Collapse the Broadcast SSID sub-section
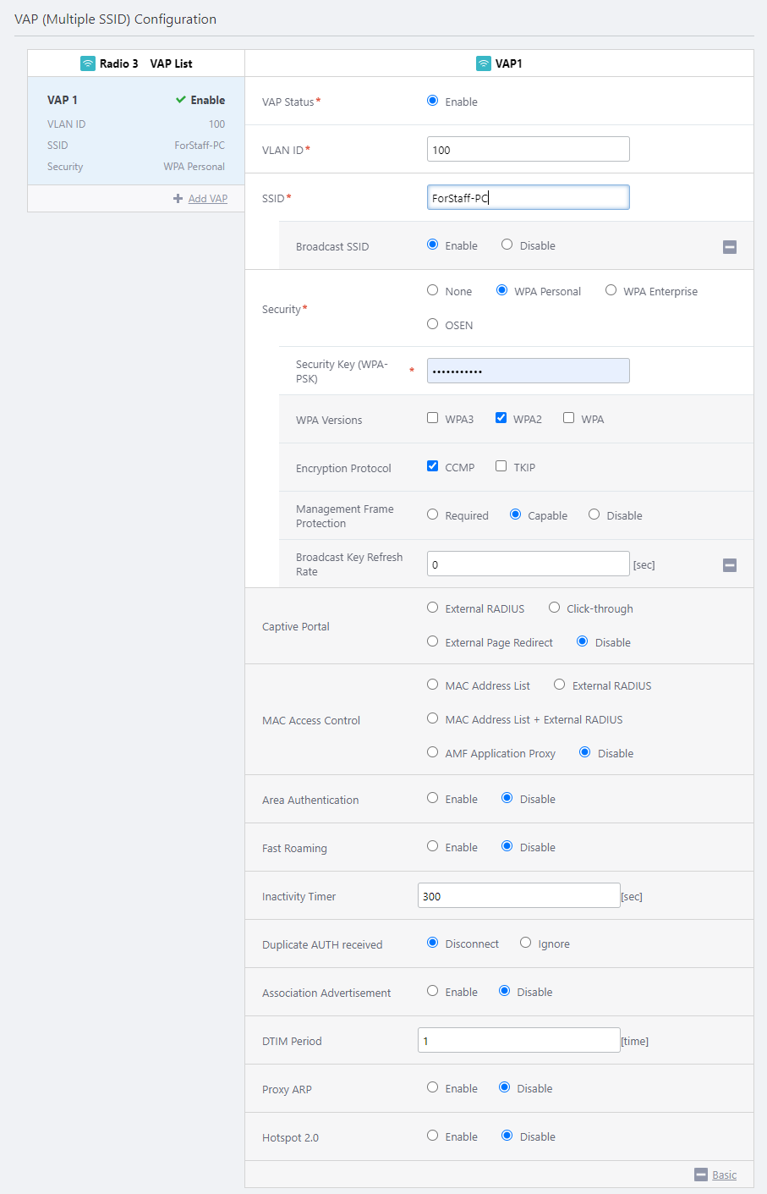The width and height of the screenshot is (767, 1194). click(x=730, y=247)
